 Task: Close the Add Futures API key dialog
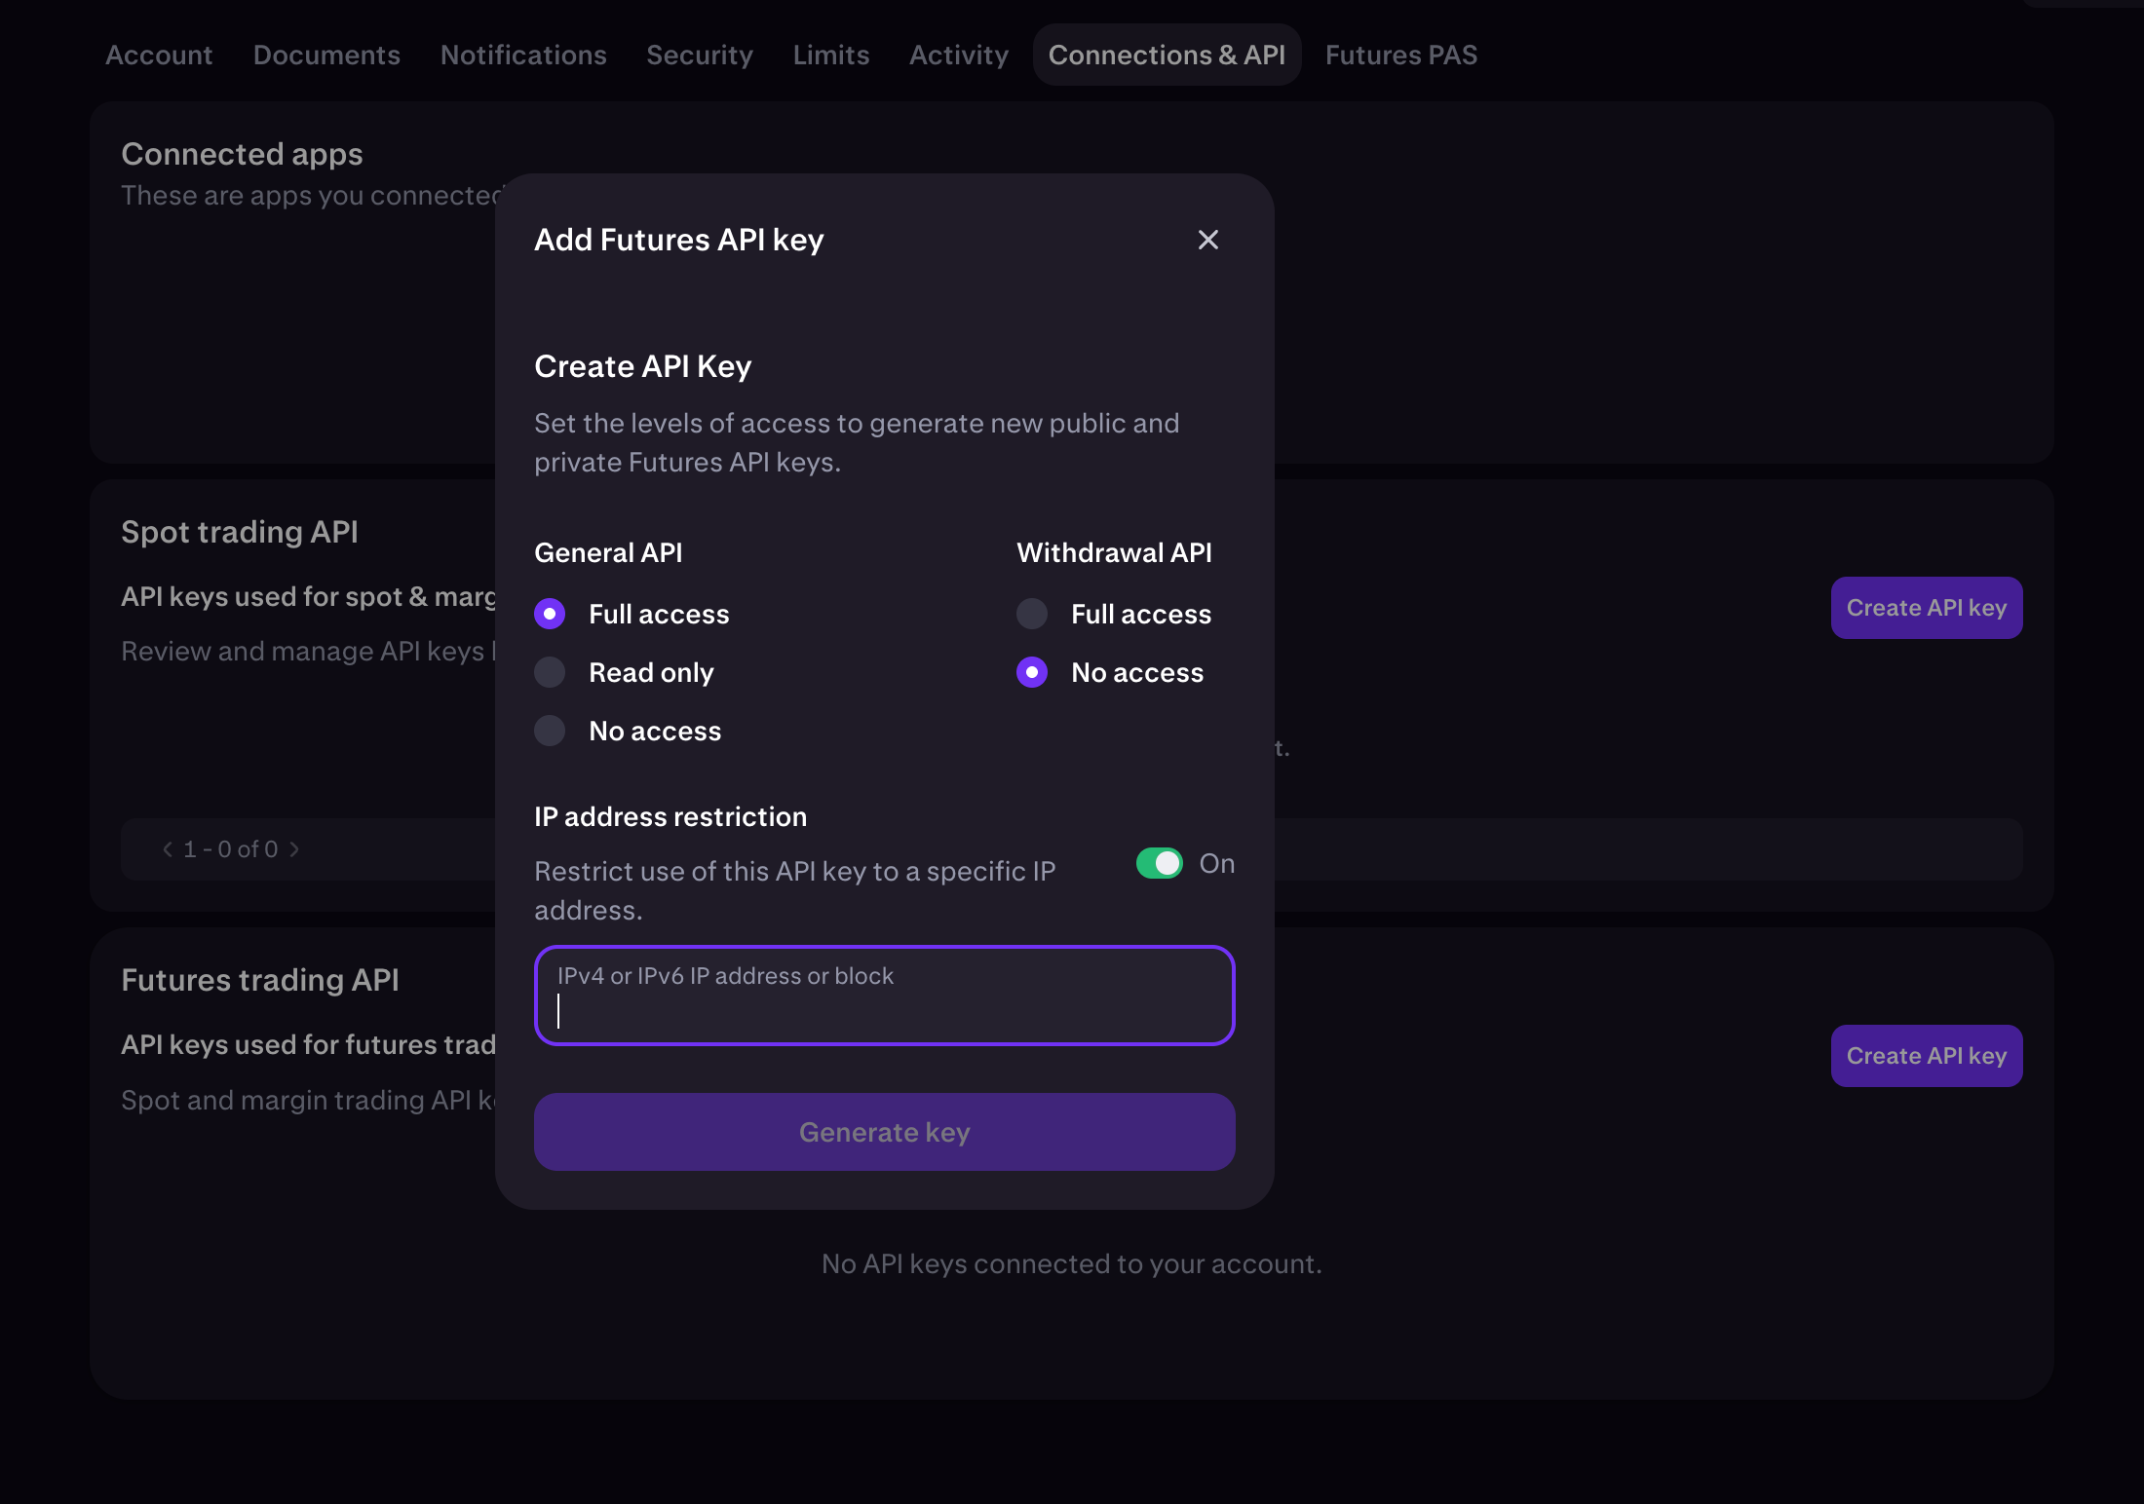(x=1207, y=240)
